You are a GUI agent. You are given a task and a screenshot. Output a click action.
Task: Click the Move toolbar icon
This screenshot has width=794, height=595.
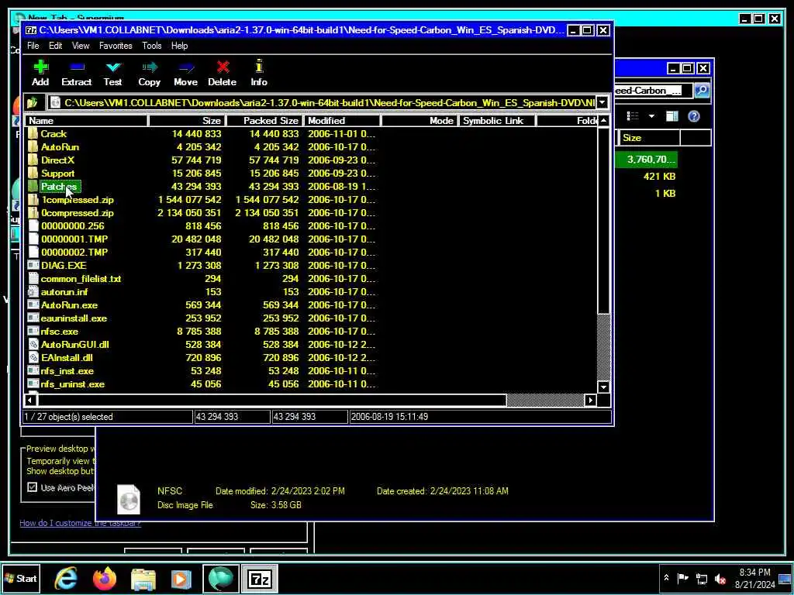(186, 67)
